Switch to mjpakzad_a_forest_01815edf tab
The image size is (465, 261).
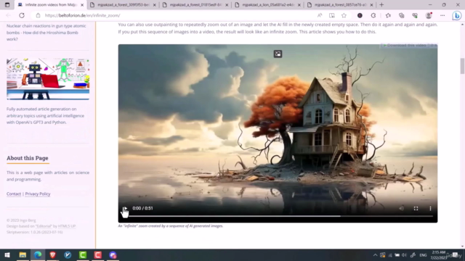[195, 5]
